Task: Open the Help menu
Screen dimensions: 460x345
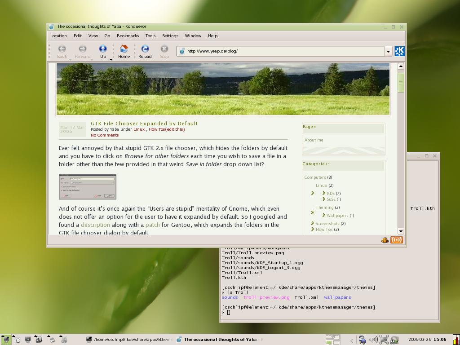Action: (x=212, y=36)
